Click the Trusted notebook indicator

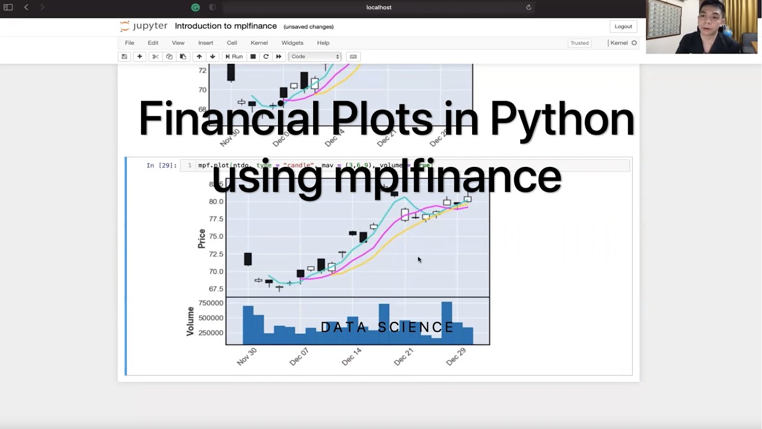coord(579,43)
